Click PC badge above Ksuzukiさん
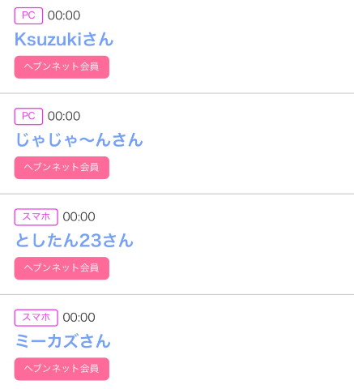 (x=28, y=15)
